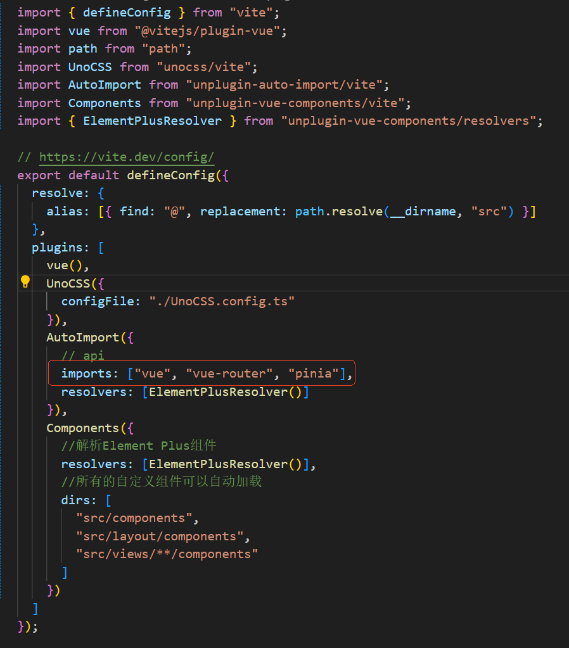Click the yellow lightbulb quick-fix icon
The height and width of the screenshot is (648, 569).
pos(25,282)
